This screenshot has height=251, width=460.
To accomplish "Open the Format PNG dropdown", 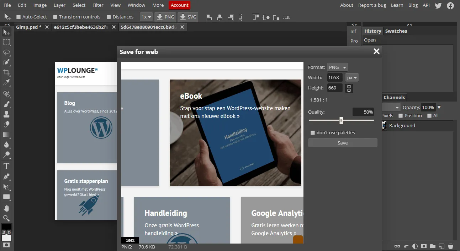I will 337,67.
